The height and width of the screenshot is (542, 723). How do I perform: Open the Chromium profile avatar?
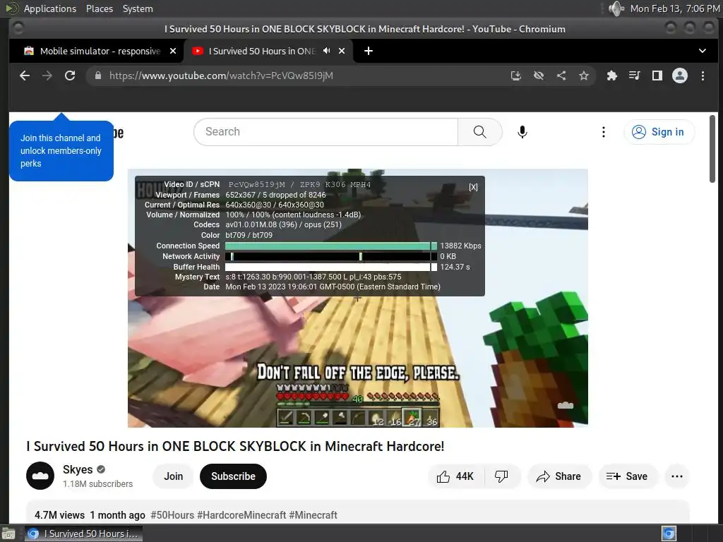point(680,76)
